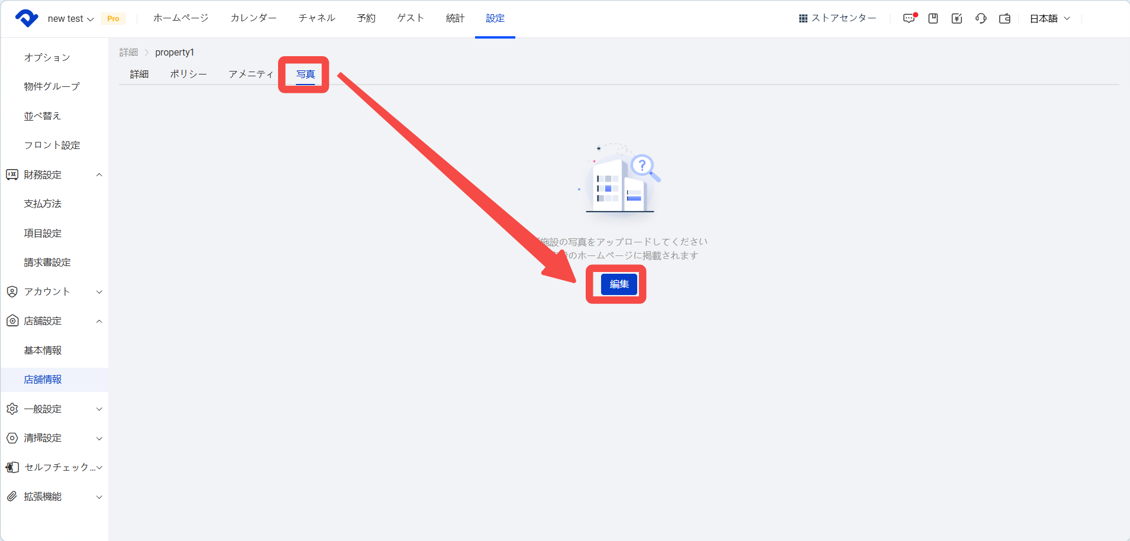The height and width of the screenshot is (541, 1130).
Task: Click the bookmark guide icon in header
Action: (x=933, y=18)
